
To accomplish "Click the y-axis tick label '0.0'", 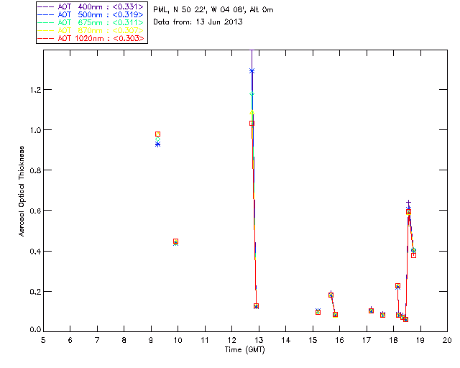I will [35, 330].
